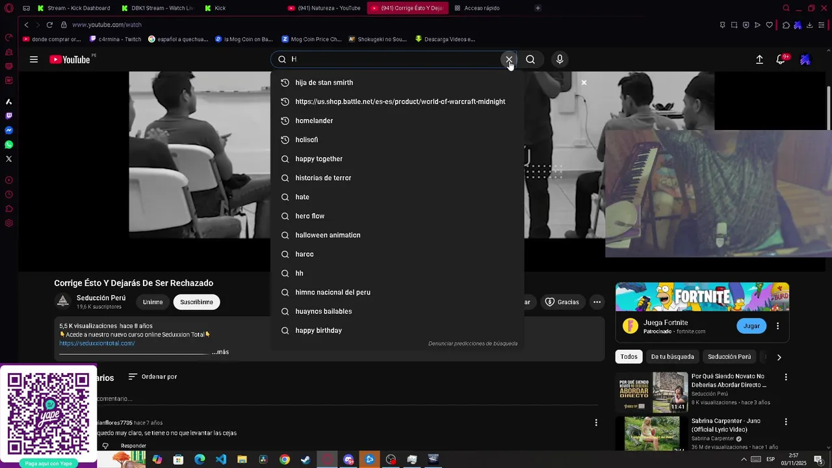Open the seduxxiontotal.com link
The height and width of the screenshot is (468, 832).
point(97,343)
